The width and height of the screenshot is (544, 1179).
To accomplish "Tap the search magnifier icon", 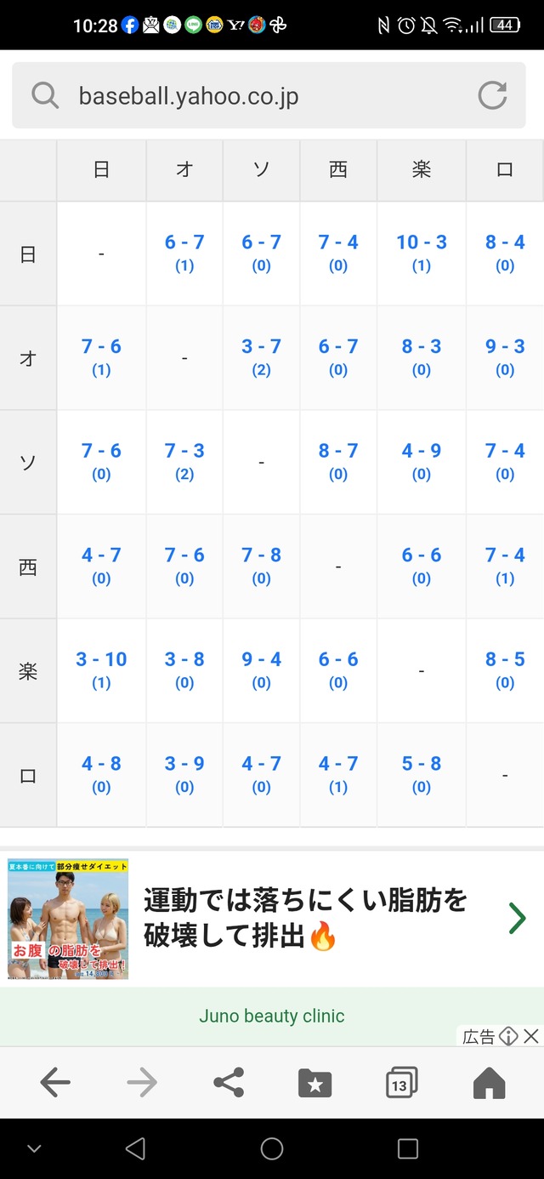I will [45, 95].
